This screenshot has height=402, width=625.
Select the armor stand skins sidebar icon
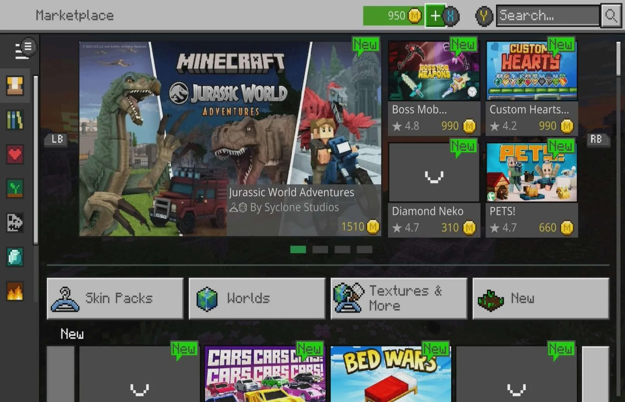[x=15, y=86]
